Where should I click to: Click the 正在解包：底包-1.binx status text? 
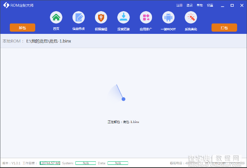click(x=123, y=122)
